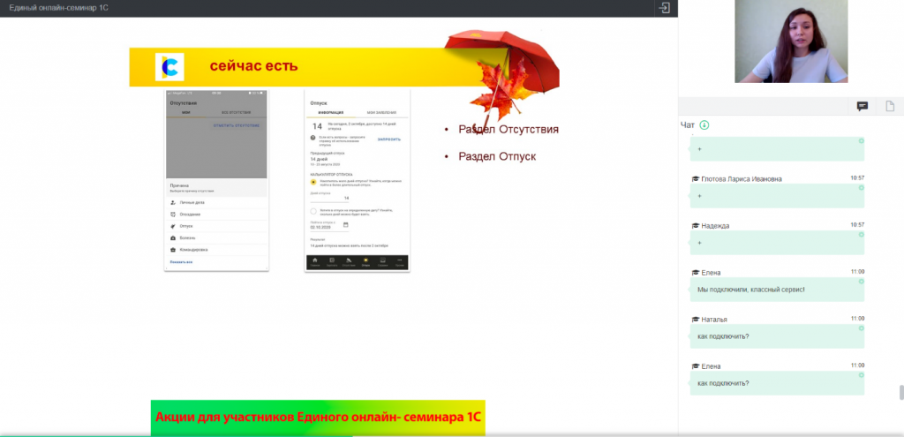This screenshot has height=437, width=904.
Task: Click graduation cap icon beside Наталья
Action: (696, 319)
